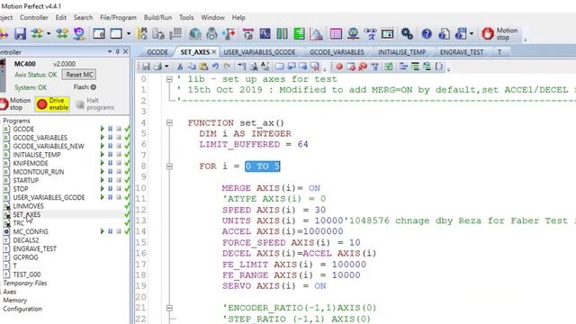Run the GCODE program play arrow
The image size is (576, 324).
102,129
